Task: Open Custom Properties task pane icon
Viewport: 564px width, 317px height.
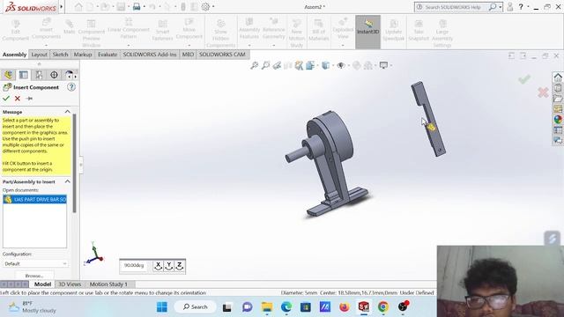Action: point(558,129)
